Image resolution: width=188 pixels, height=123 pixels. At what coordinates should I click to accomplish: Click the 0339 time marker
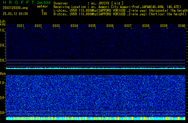(164, 26)
